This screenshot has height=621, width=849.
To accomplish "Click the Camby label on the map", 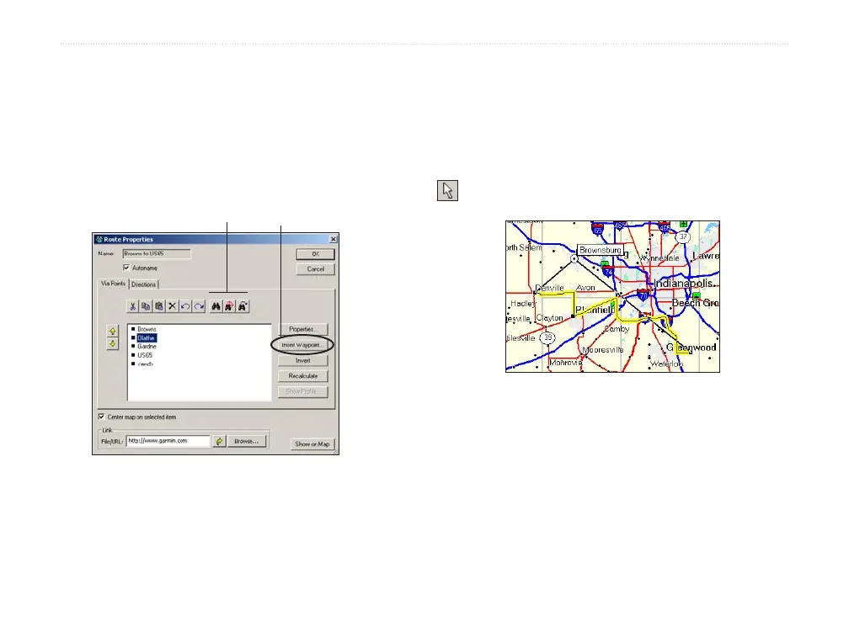I will 617,328.
